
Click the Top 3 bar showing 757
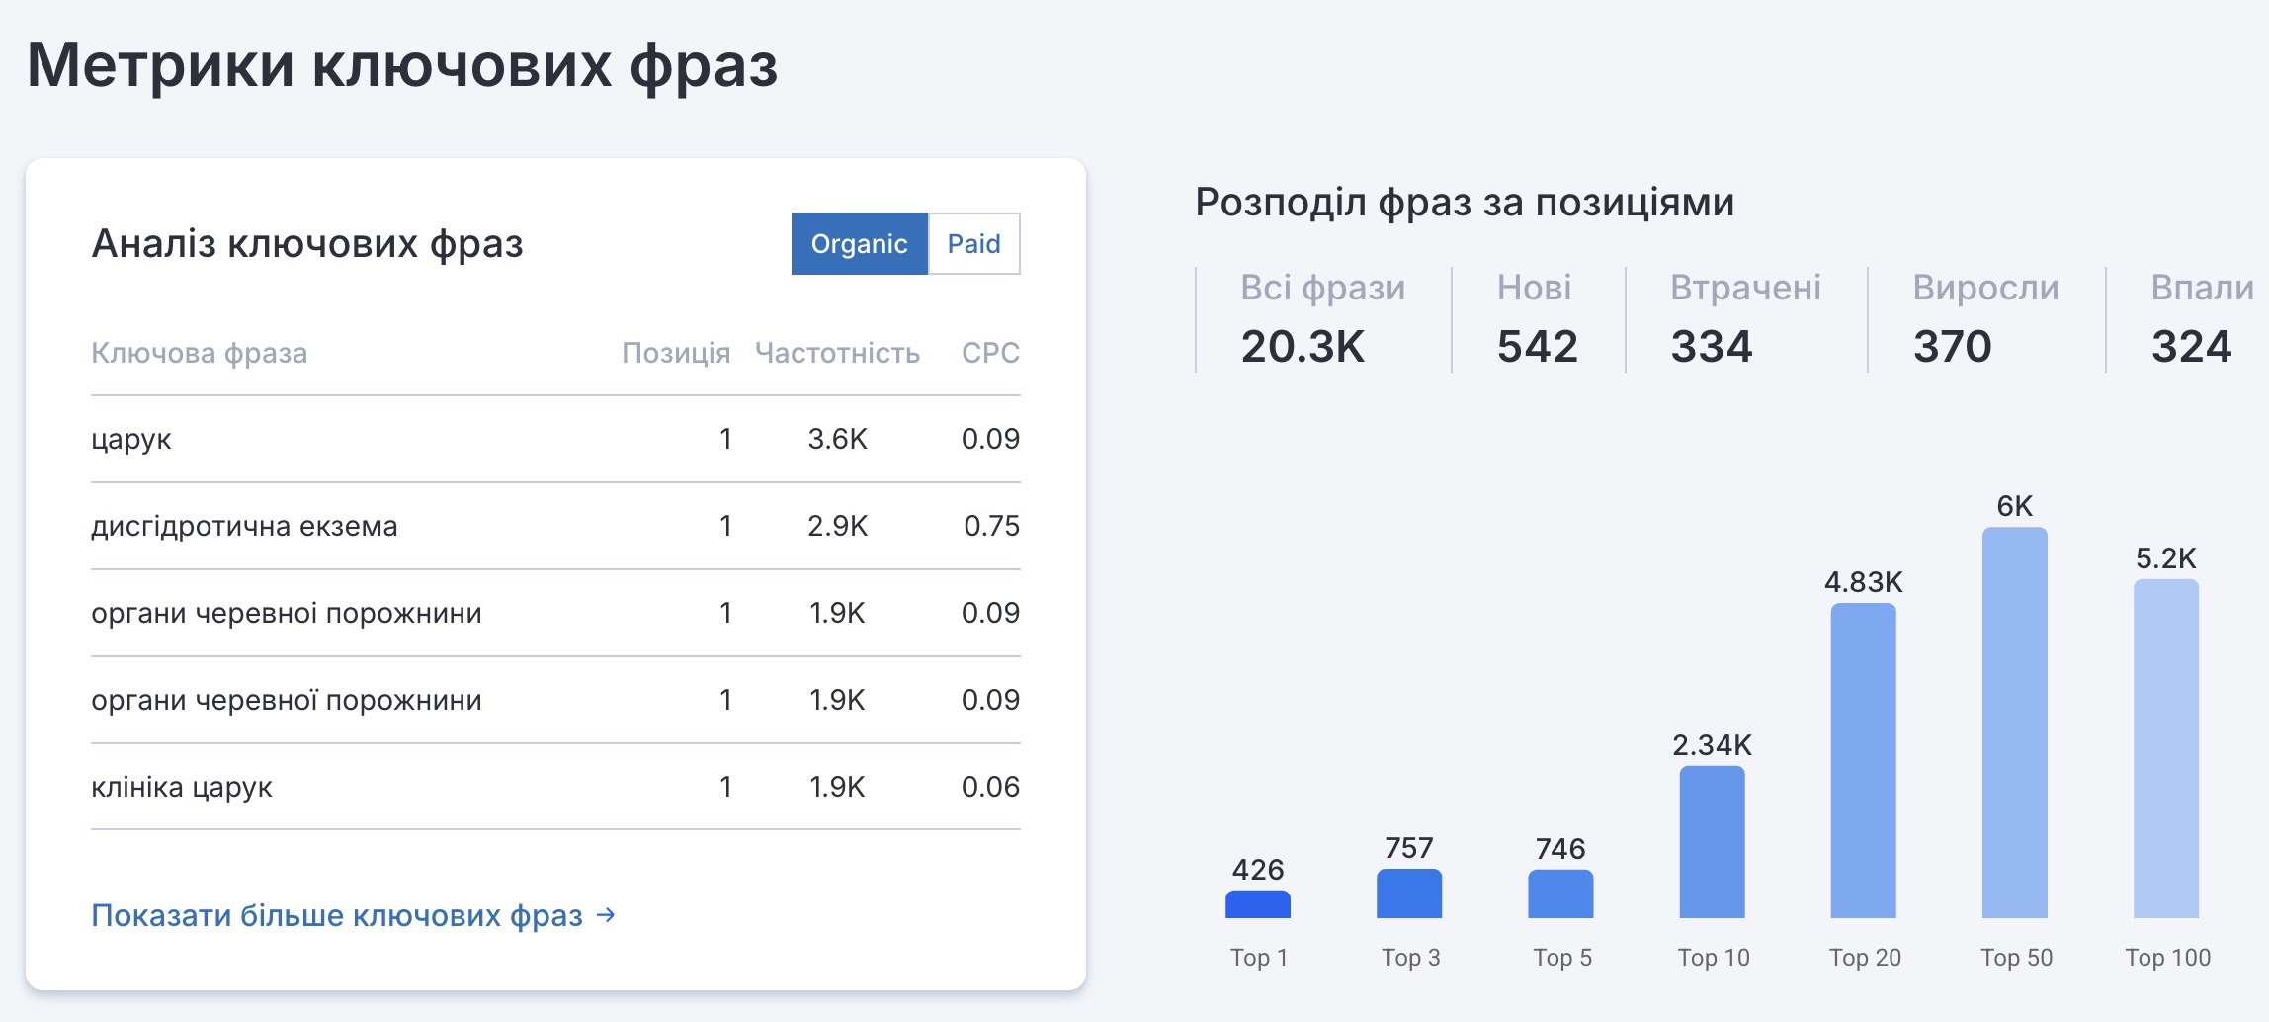click(x=1408, y=894)
